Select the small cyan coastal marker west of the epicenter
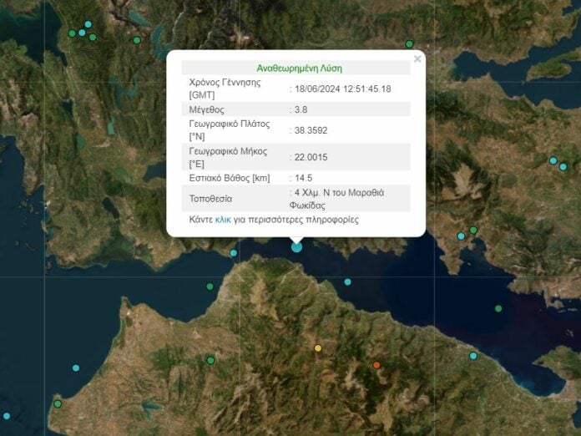 [234, 253]
